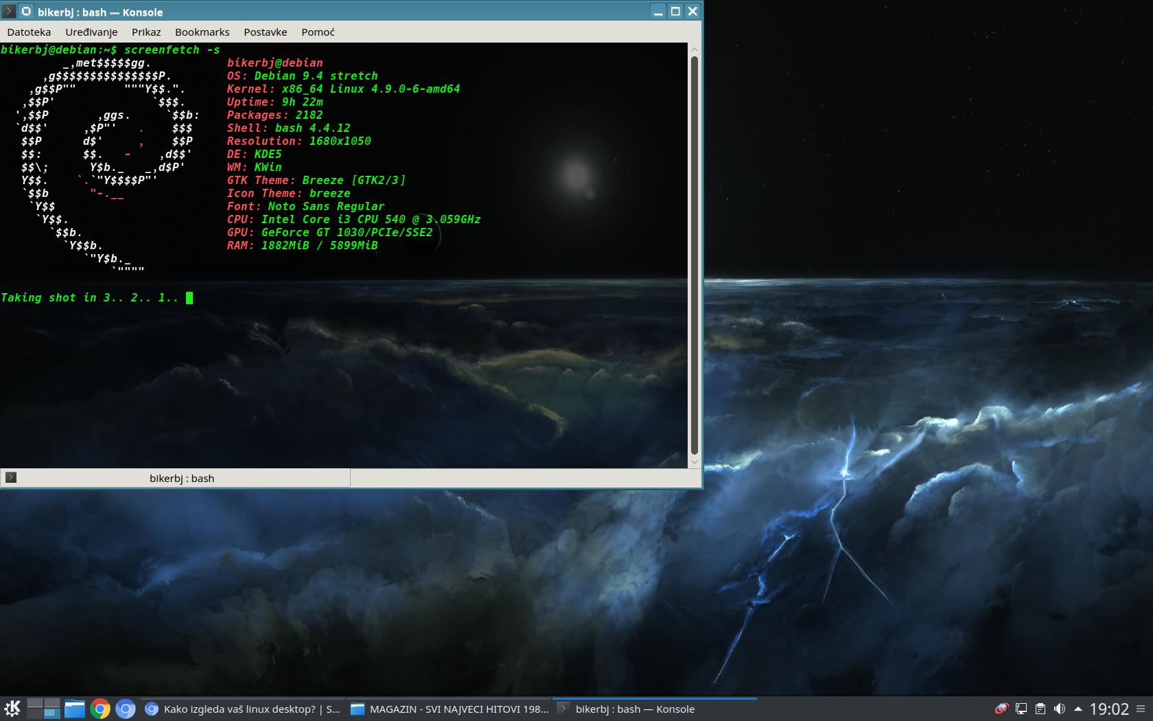Viewport: 1153px width, 721px height.
Task: Click the 'RAM: 1882MiB / 5899MiB' line
Action: [x=302, y=245]
